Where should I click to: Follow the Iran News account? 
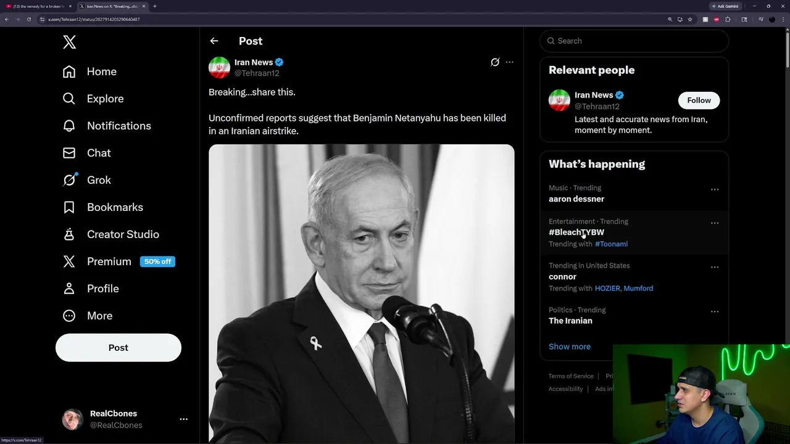(x=699, y=101)
